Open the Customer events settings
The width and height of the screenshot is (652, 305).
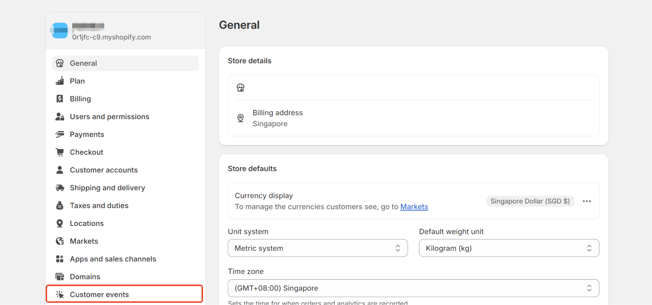click(x=99, y=294)
